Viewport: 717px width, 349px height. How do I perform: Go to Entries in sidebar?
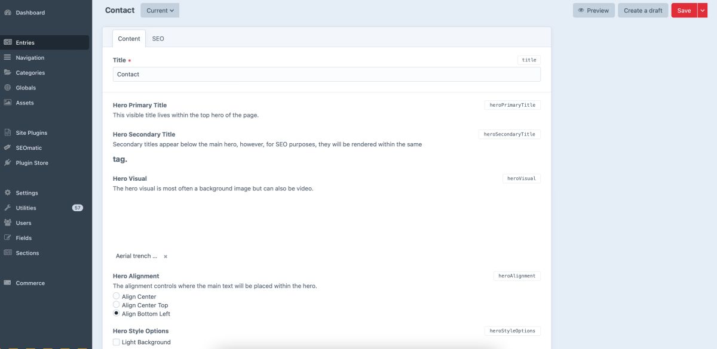click(46, 42)
